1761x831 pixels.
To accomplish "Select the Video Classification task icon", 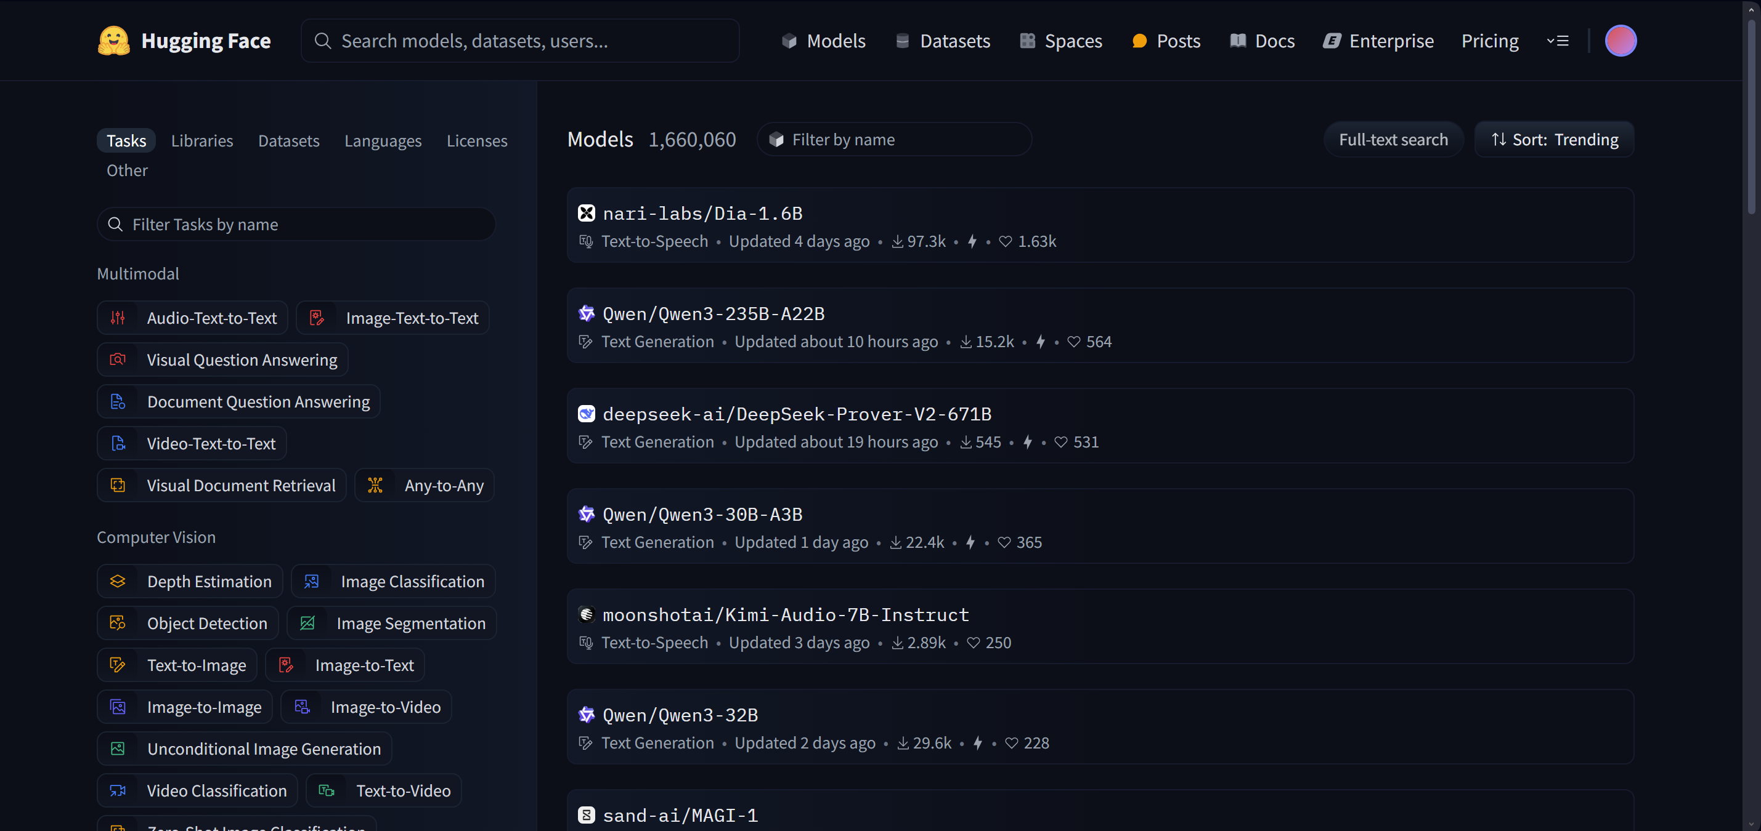I will tap(118, 790).
